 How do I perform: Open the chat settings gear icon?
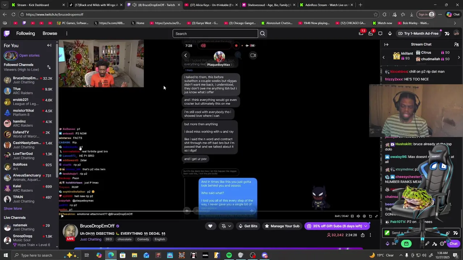click(442, 244)
